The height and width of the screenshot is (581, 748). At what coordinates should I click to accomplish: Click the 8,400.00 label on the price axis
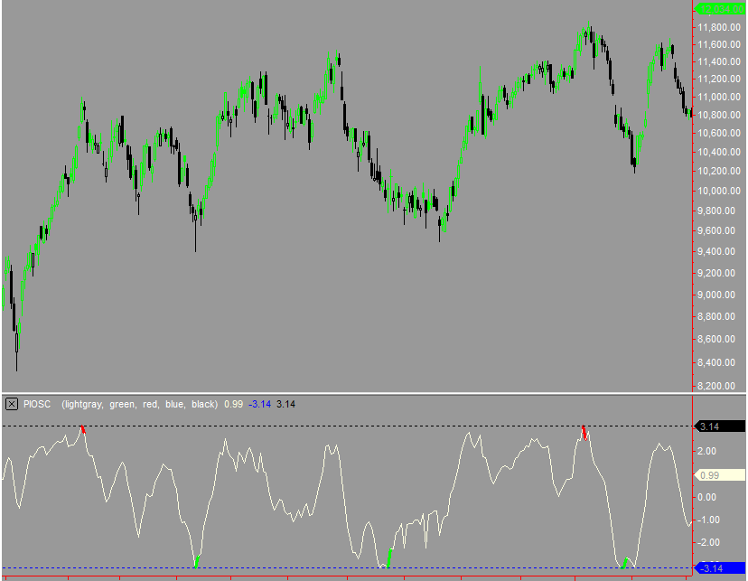coord(720,363)
